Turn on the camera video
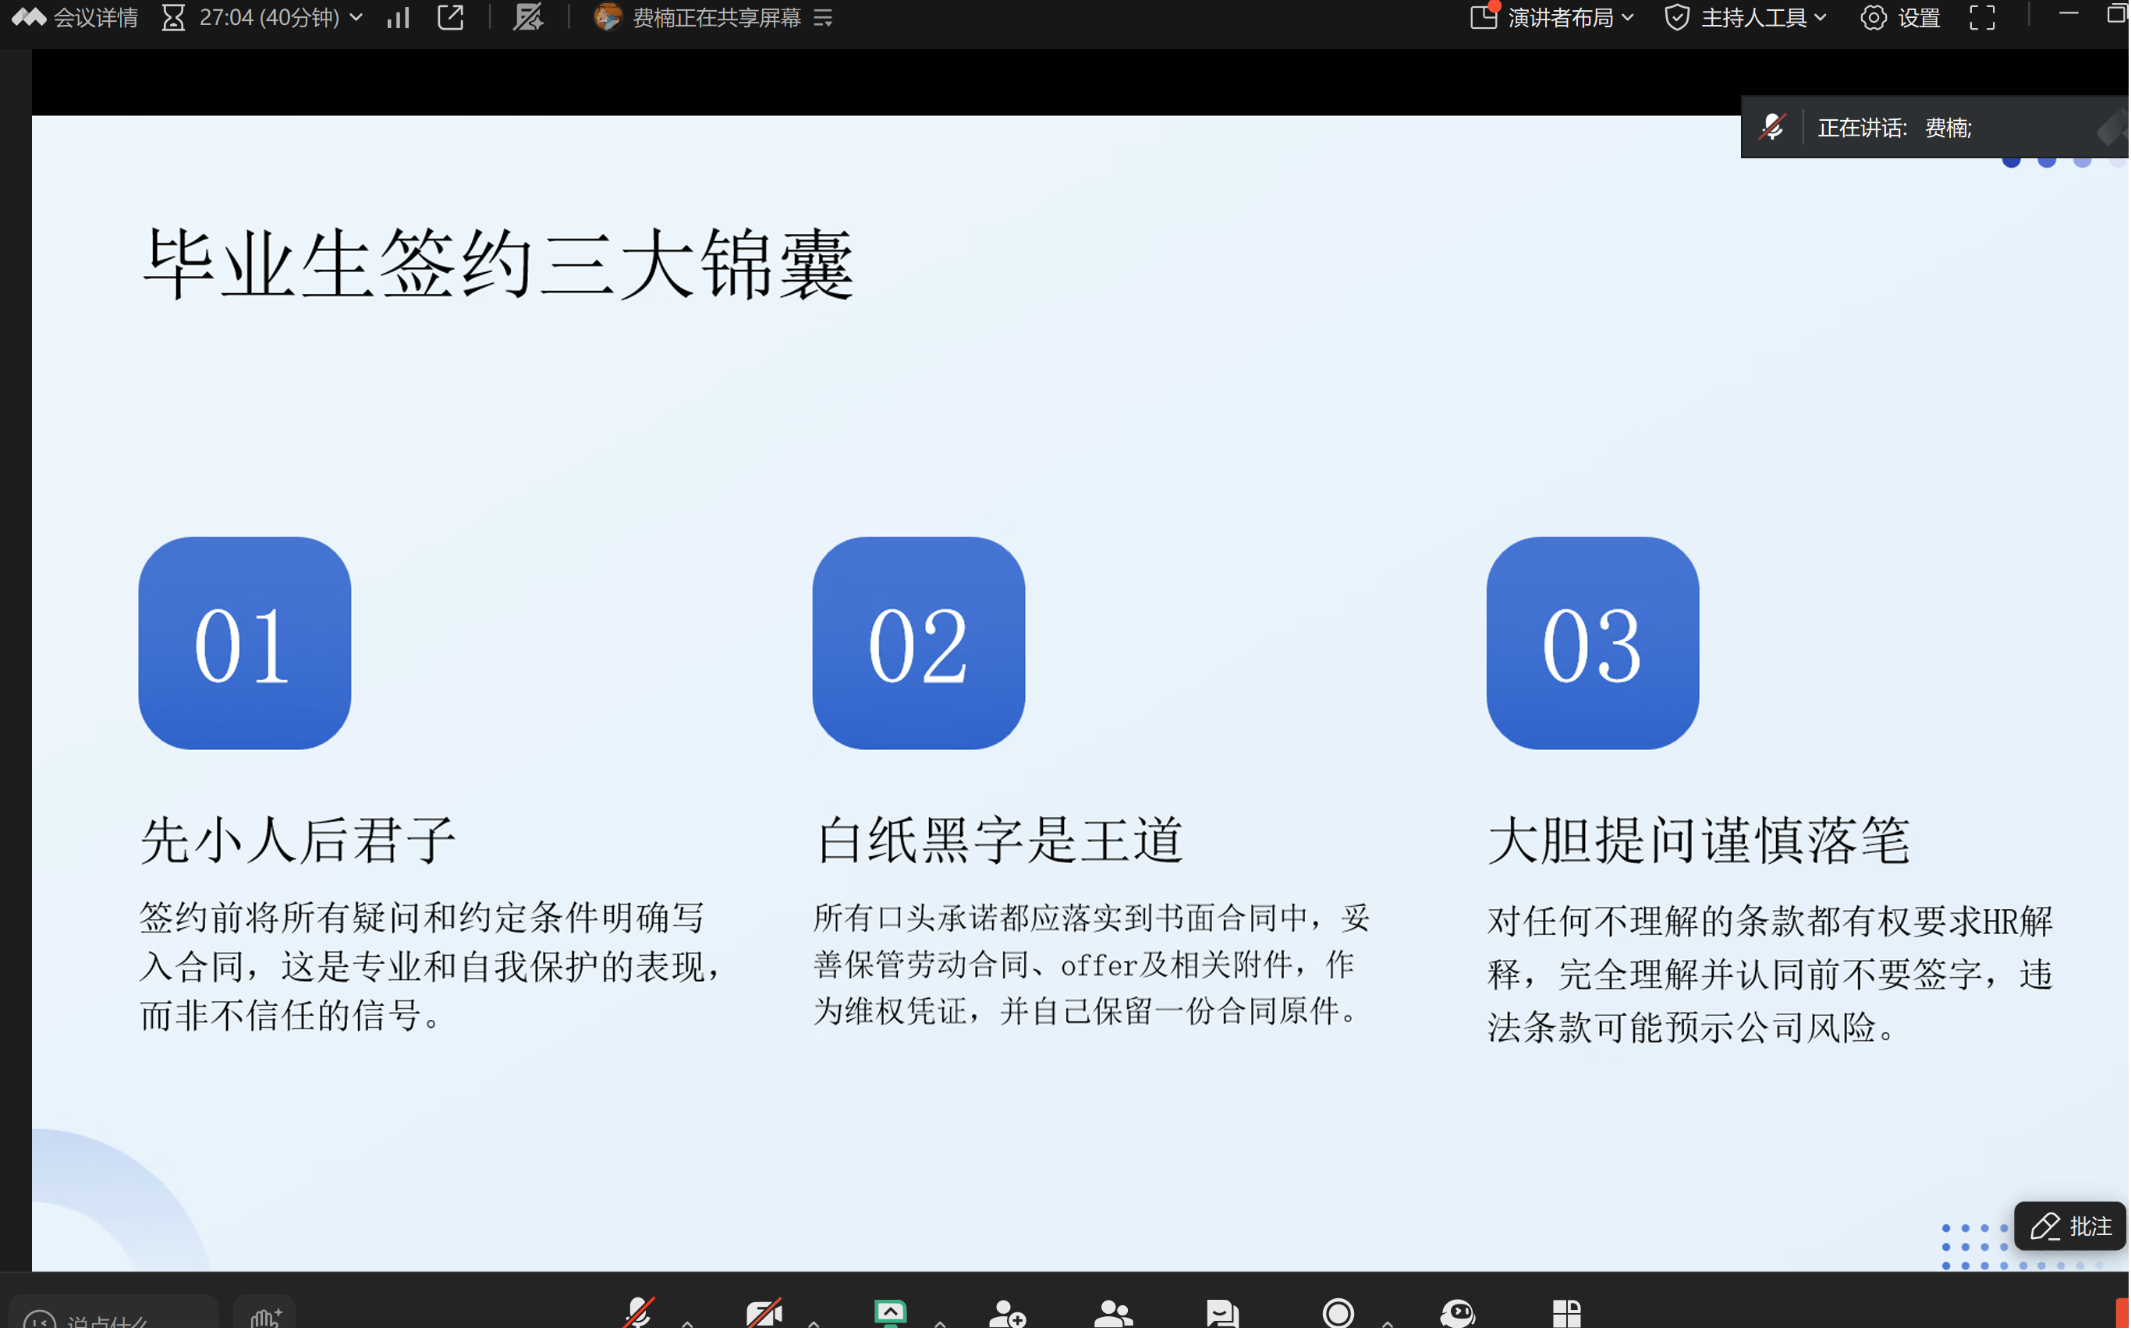This screenshot has height=1331, width=2131. 764,1313
